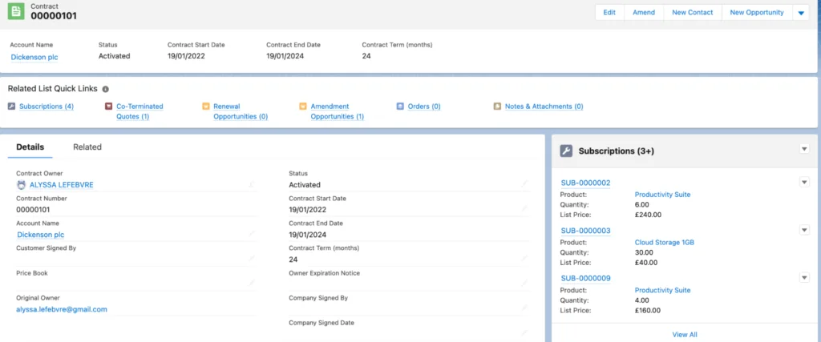Click the New Opportunity button

[x=757, y=13]
